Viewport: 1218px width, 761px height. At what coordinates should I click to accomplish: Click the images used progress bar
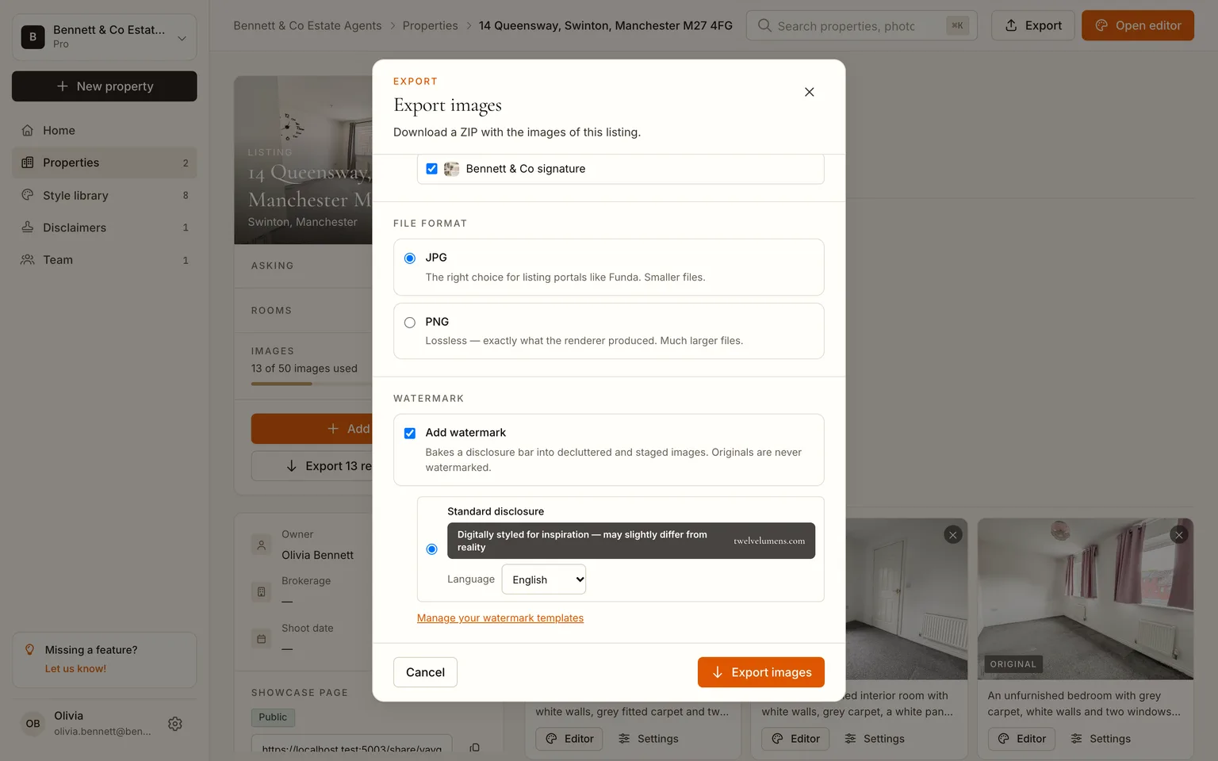pyautogui.click(x=312, y=384)
